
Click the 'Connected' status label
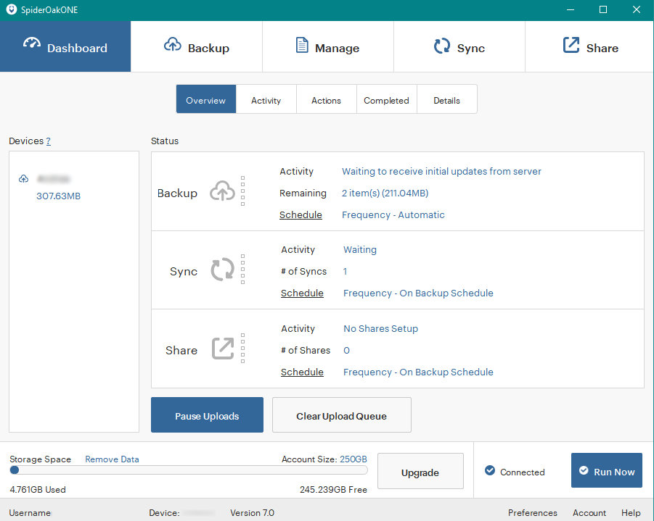pos(523,472)
